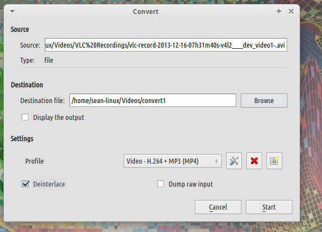322x232 pixels.
Task: Enable Dump raw input checkbox
Action: (x=161, y=184)
